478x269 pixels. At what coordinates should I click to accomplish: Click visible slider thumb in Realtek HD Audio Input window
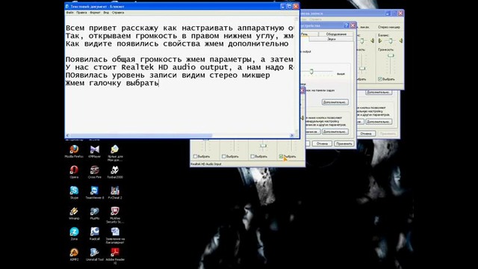pos(263,146)
